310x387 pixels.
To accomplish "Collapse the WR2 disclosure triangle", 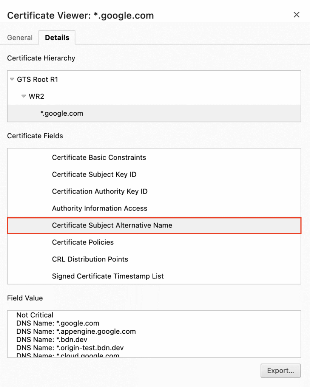I will (x=23, y=96).
